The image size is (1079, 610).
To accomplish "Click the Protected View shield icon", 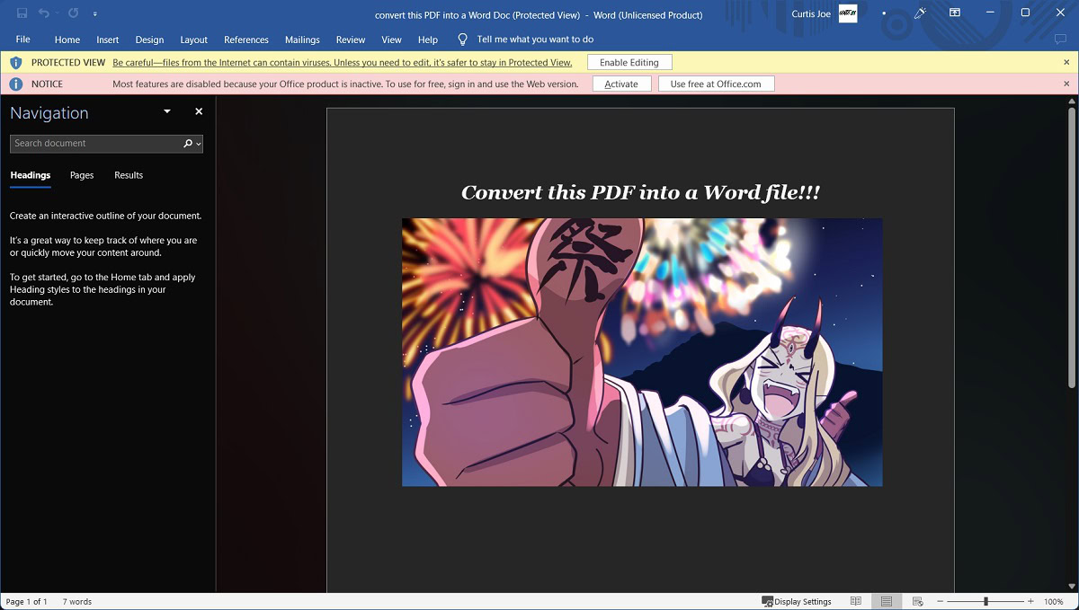I will tap(15, 63).
